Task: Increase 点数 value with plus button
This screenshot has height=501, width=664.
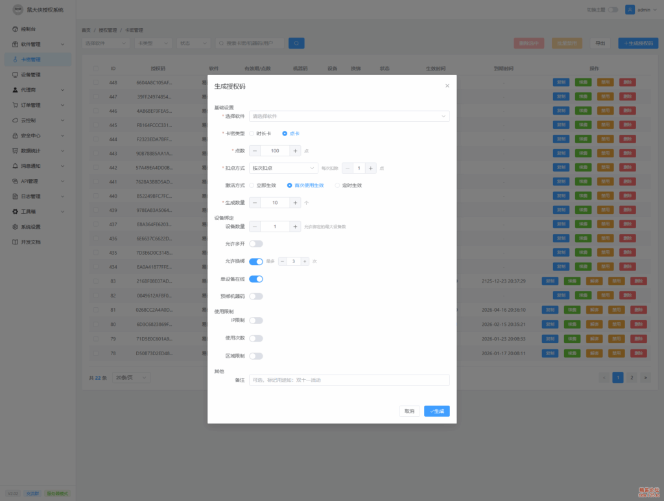Action: (x=296, y=150)
